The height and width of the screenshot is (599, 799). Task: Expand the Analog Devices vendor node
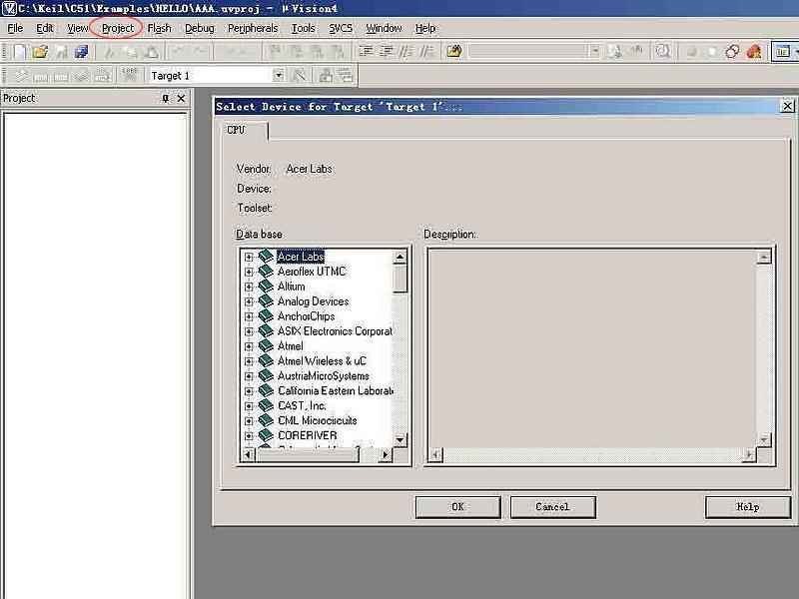pos(249,301)
